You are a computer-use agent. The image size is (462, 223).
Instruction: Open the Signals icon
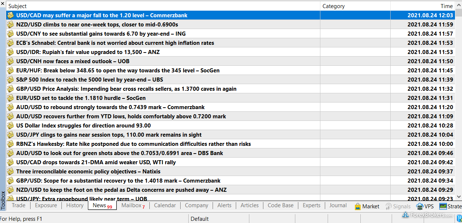[x=388, y=206]
